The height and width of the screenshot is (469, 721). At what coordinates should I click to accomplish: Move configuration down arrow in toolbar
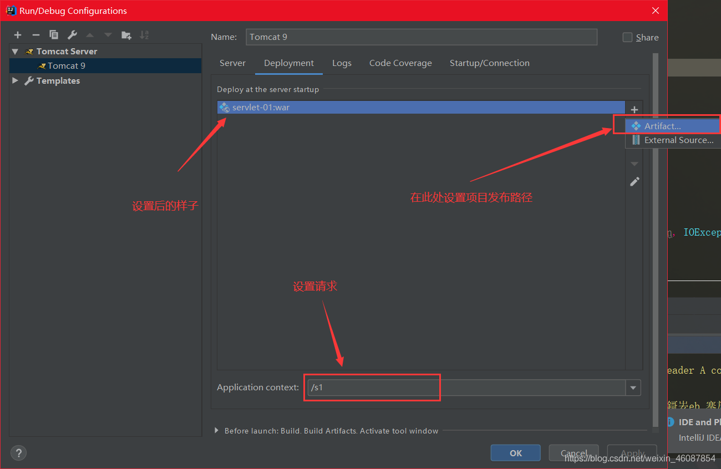pos(108,35)
